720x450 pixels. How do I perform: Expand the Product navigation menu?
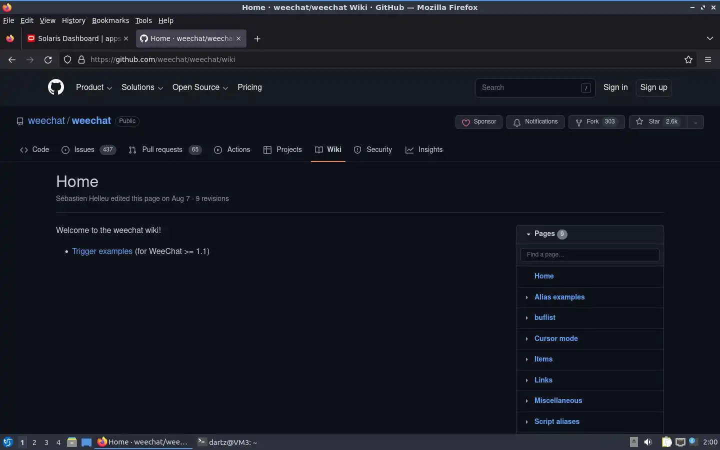pyautogui.click(x=94, y=87)
